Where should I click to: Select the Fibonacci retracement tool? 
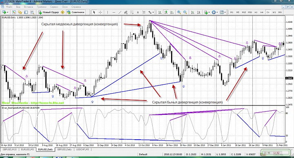132,12
